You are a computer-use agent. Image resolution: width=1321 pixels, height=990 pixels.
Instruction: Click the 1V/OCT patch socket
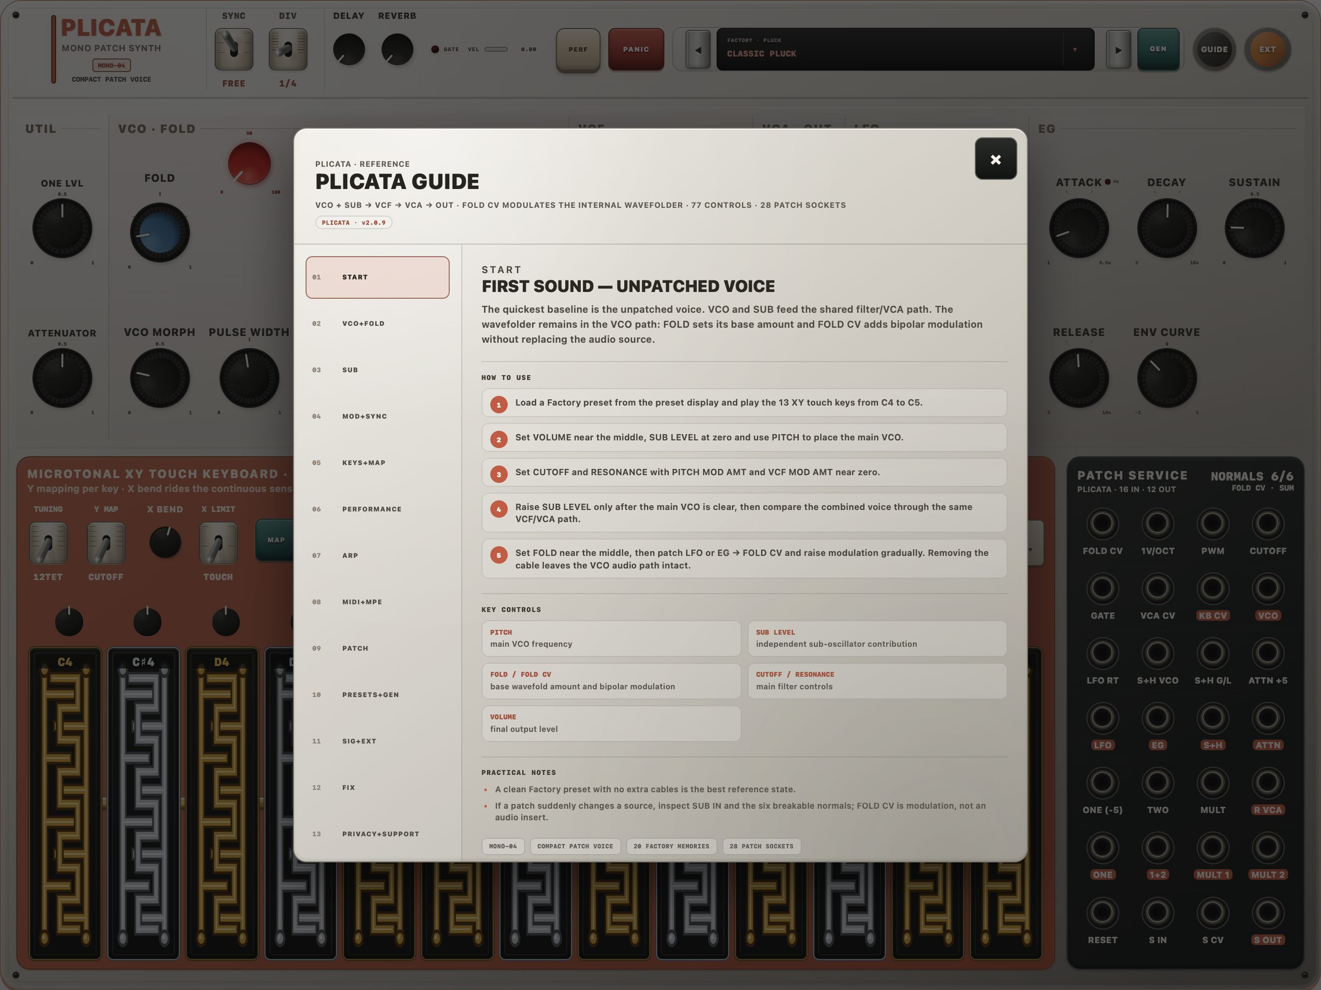1158,524
